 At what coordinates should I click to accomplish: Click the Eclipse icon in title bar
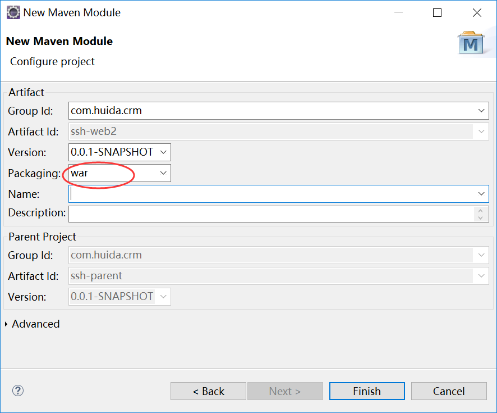pyautogui.click(x=13, y=12)
